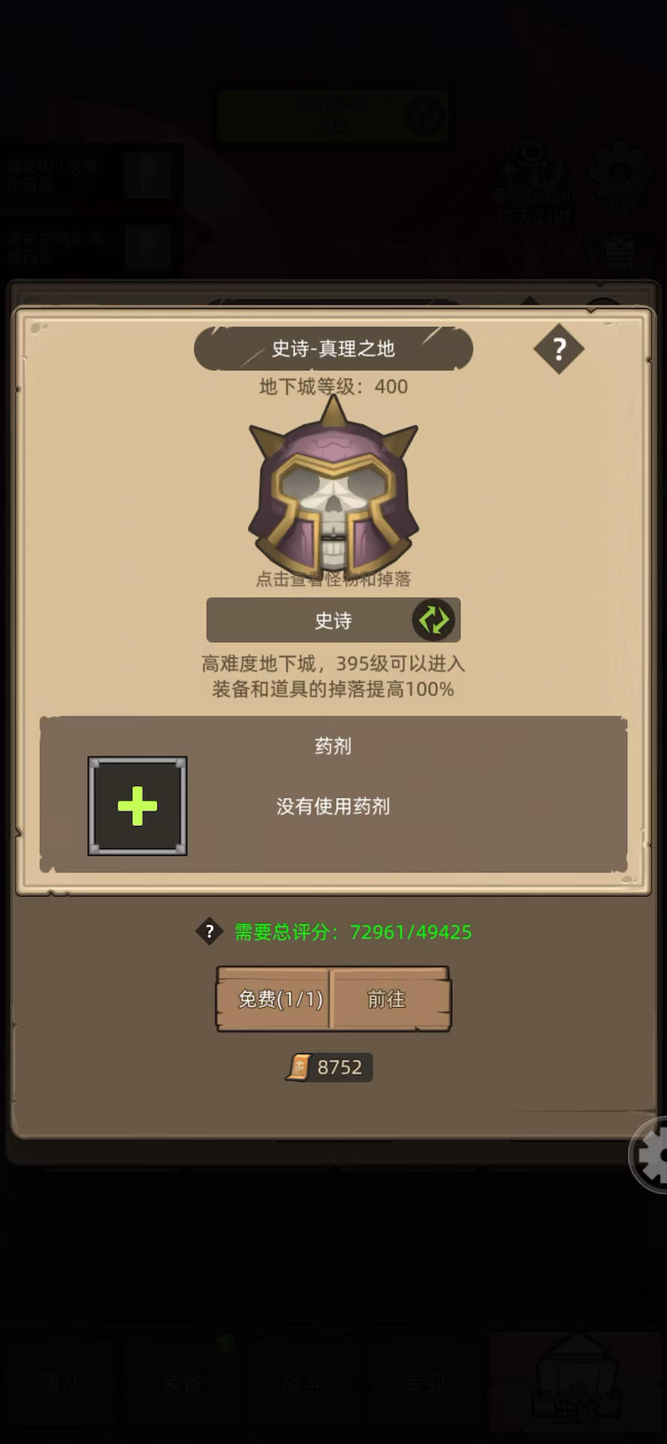Tap the dimmed daily adventure icon
Screen dimensions: 667x1444
(x=533, y=180)
